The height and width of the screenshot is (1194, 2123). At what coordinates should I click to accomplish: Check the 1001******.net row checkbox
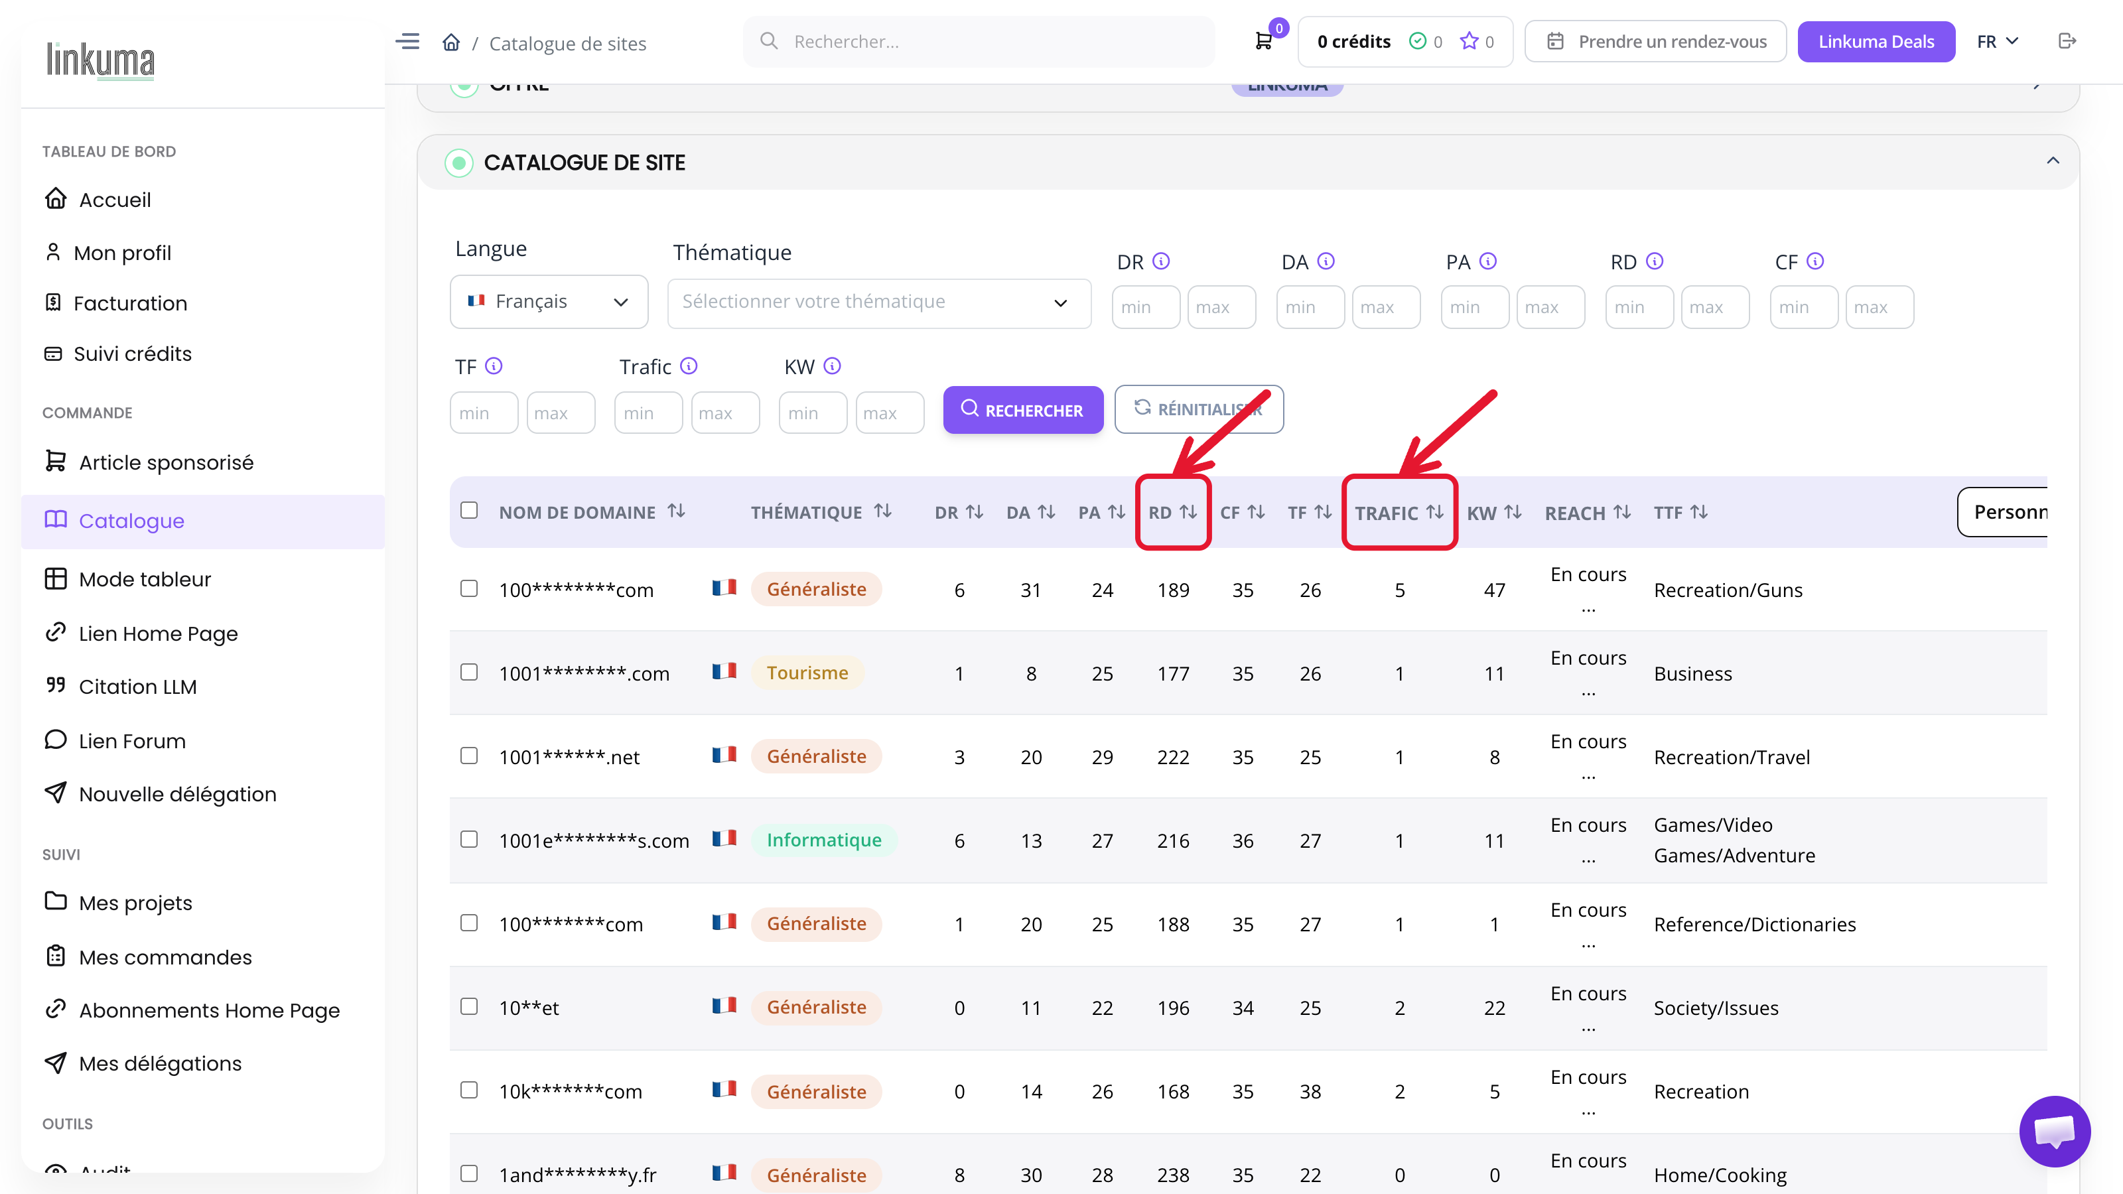(469, 756)
